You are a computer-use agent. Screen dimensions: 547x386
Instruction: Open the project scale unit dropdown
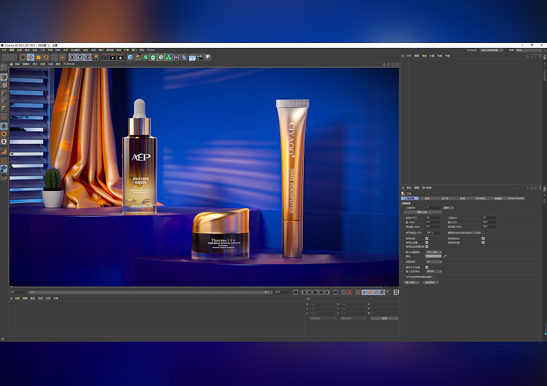448,208
